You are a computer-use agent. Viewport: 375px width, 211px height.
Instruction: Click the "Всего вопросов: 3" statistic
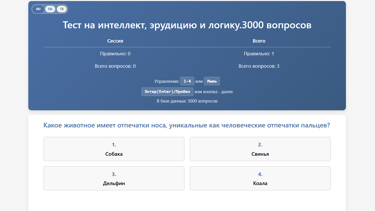(259, 66)
